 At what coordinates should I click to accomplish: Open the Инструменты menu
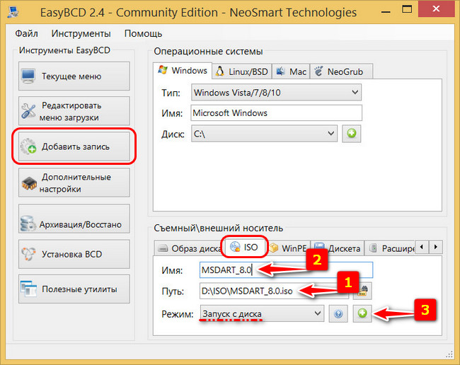(81, 33)
